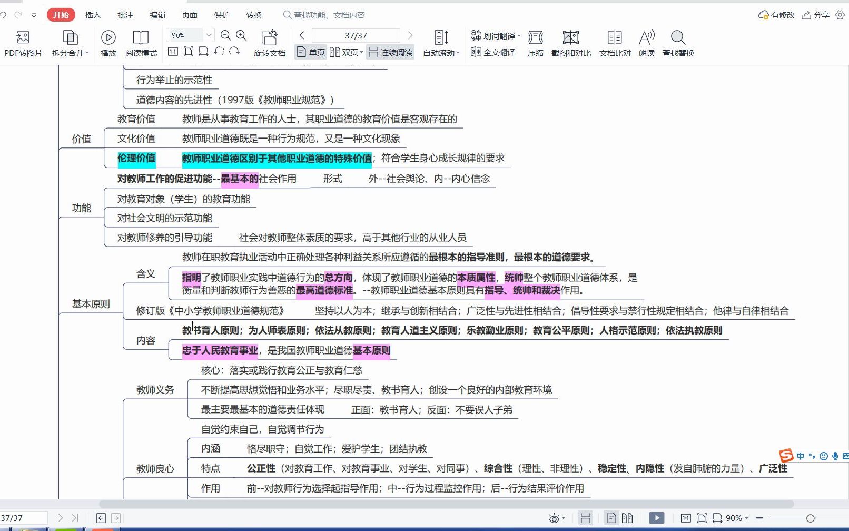Open the 页面 tab
The width and height of the screenshot is (849, 531).
point(189,15)
